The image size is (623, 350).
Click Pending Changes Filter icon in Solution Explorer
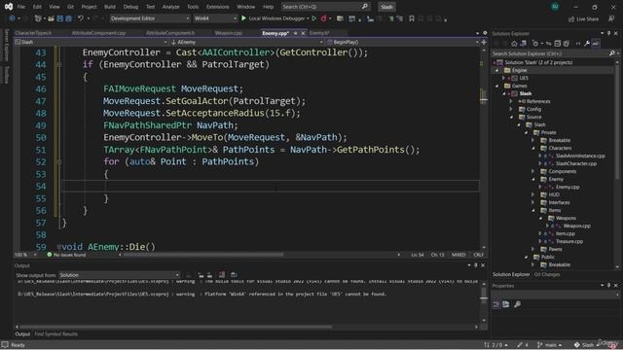(535, 44)
